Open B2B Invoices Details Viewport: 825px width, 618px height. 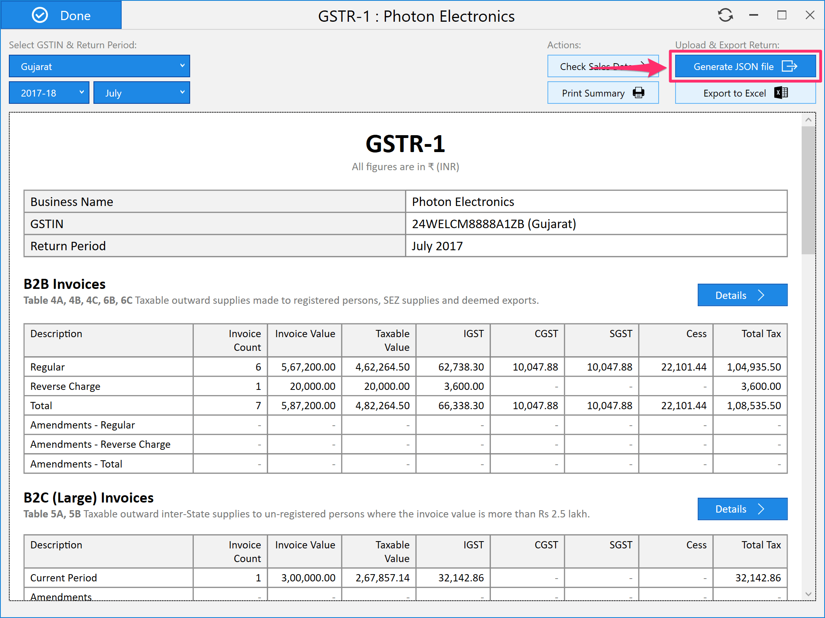click(x=731, y=295)
